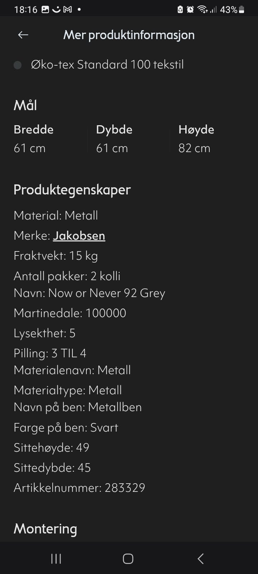Tap the back arrow in header
258x574 pixels.
point(23,35)
